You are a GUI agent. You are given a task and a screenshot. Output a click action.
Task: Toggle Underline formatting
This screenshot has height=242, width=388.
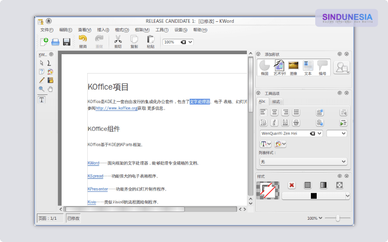[x=285, y=122]
